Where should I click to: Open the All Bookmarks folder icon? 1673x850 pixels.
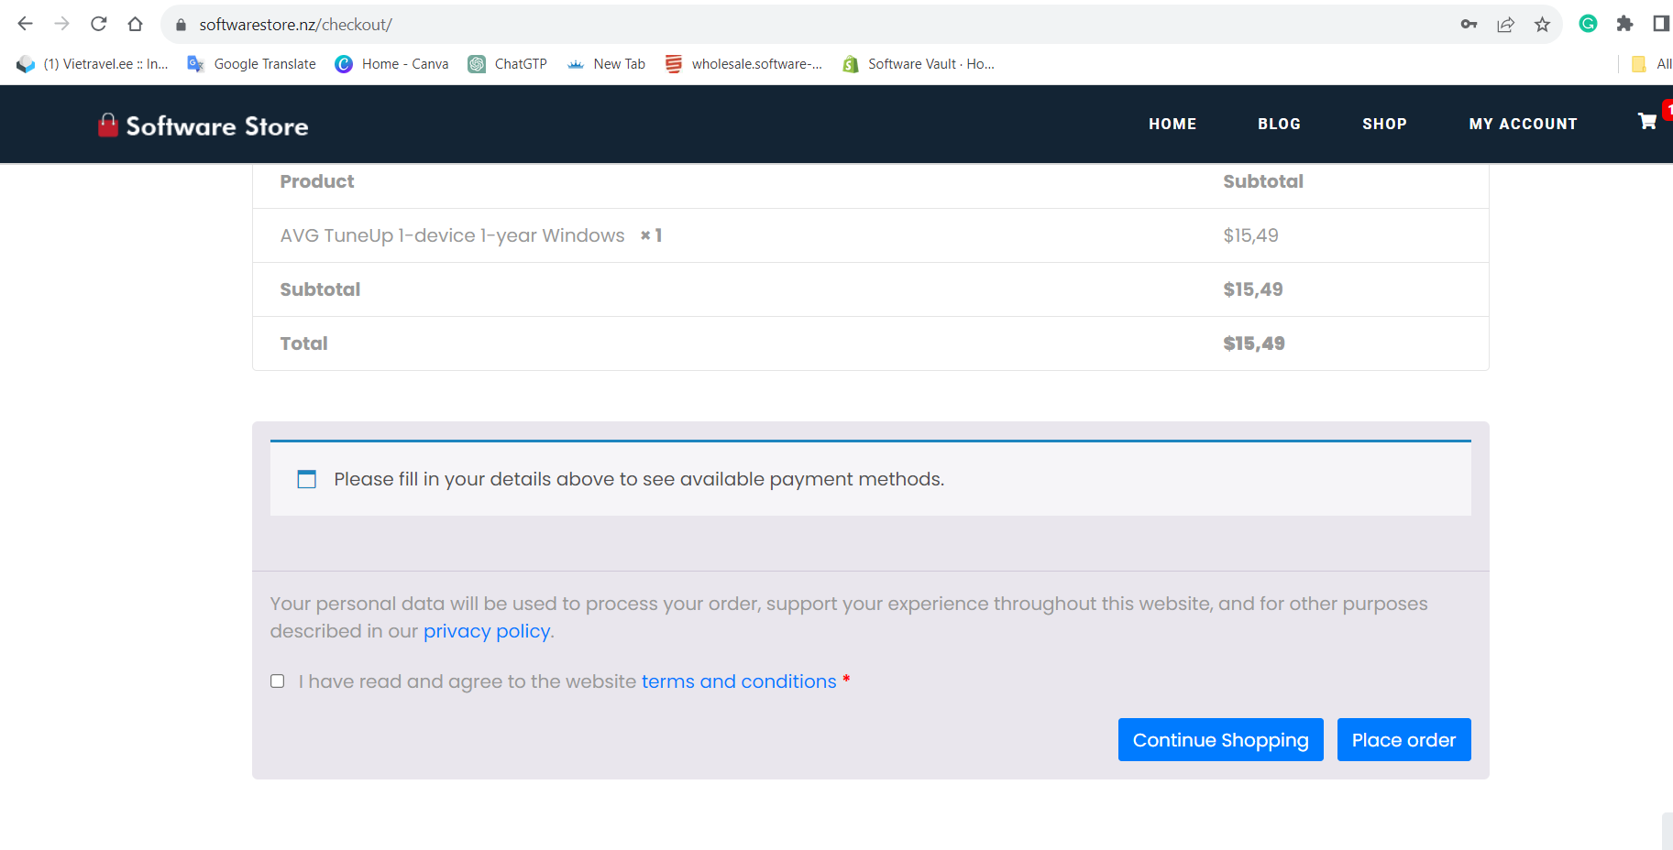click(1639, 64)
